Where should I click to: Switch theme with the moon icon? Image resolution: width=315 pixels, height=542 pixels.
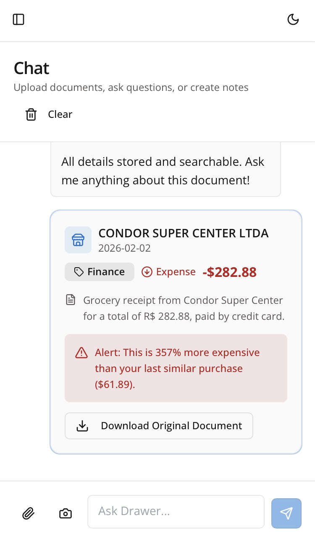(293, 19)
